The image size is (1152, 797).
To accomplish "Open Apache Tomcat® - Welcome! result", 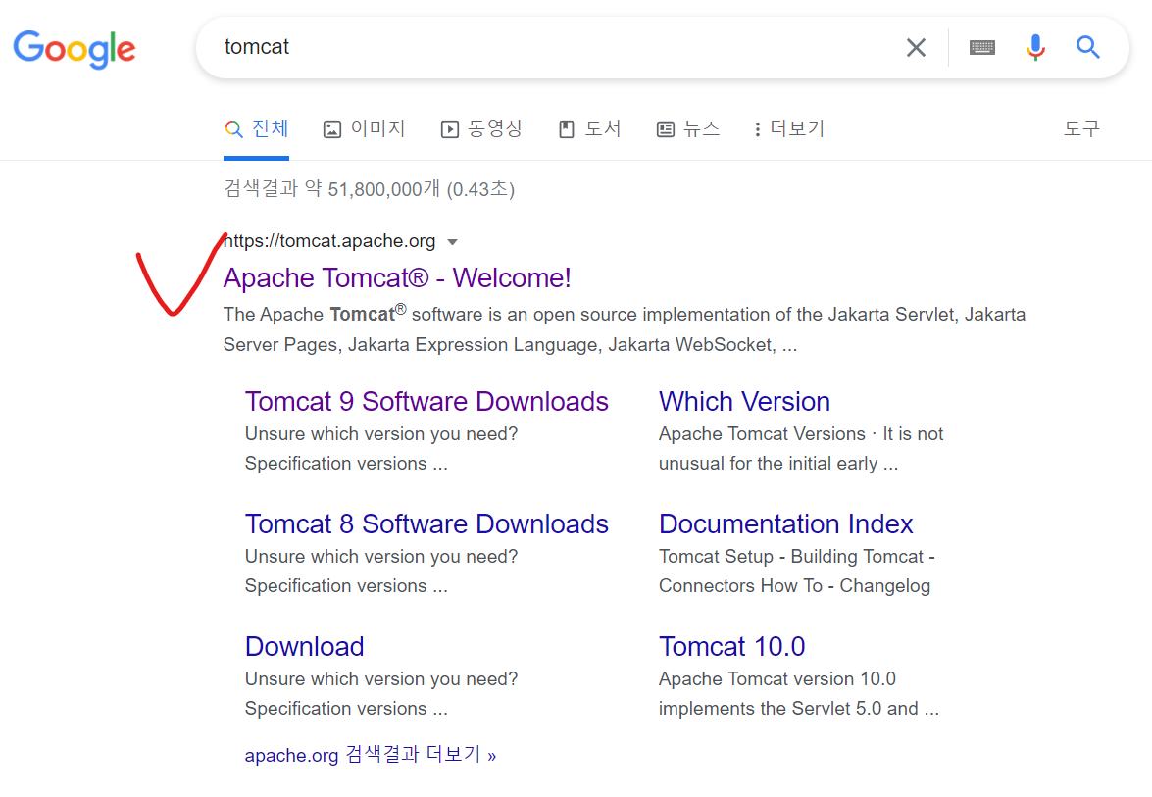I will pyautogui.click(x=397, y=278).
